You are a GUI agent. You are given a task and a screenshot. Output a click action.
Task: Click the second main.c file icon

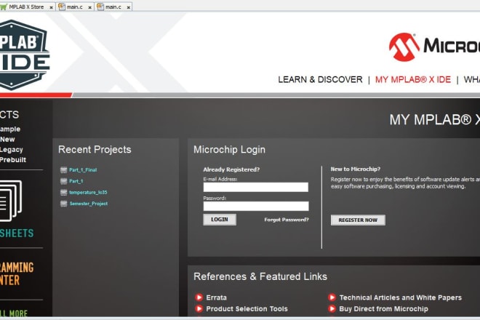click(x=100, y=7)
